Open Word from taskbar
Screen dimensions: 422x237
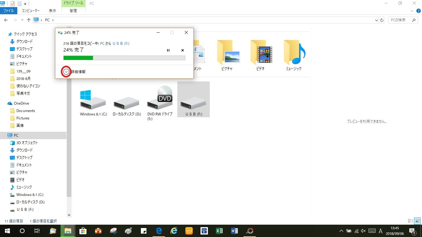[x=234, y=231]
